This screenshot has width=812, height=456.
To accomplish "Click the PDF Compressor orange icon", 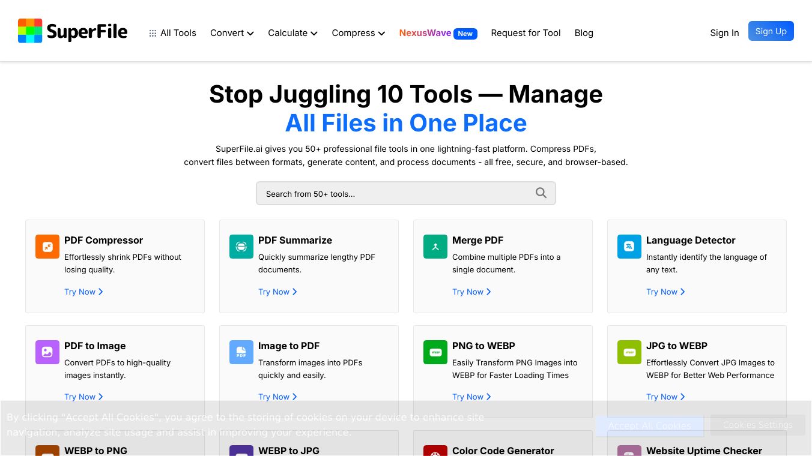I will coord(47,247).
